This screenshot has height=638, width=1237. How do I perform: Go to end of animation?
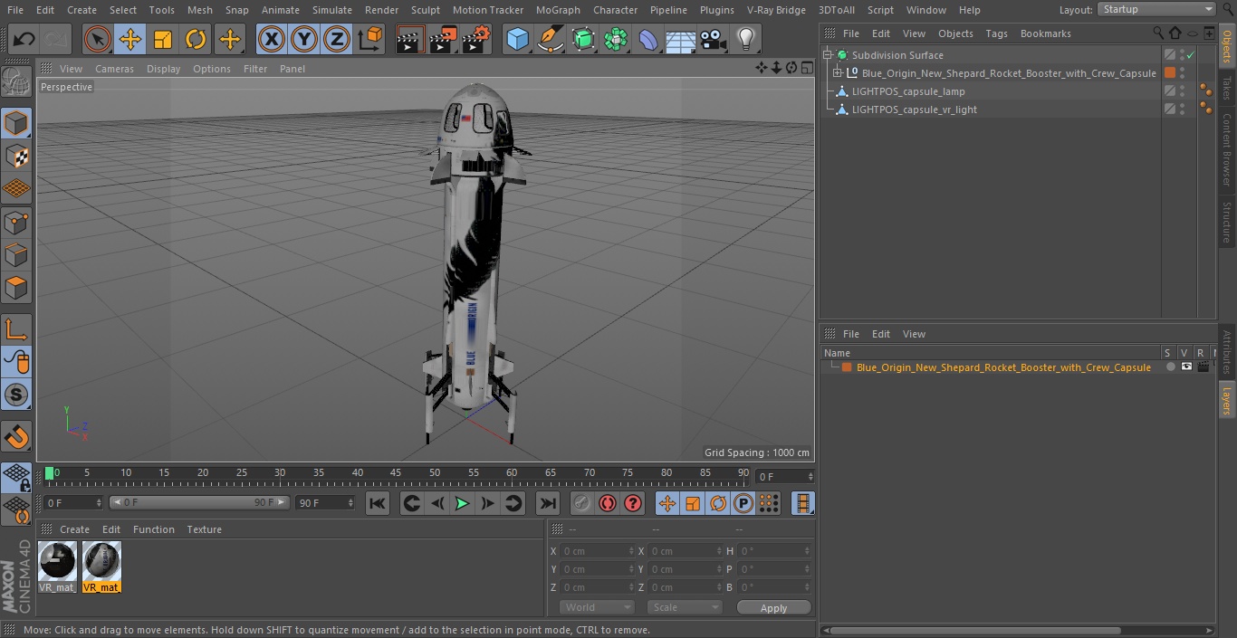pyautogui.click(x=548, y=503)
